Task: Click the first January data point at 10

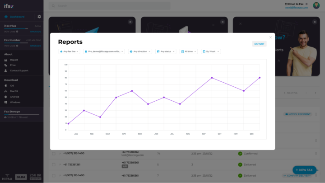Action: 69,124
